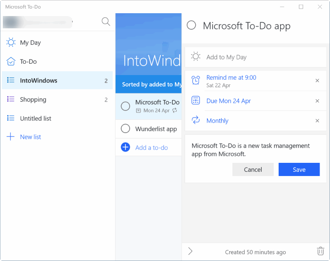Edit the Microsoft To-Do app title

coord(247,26)
